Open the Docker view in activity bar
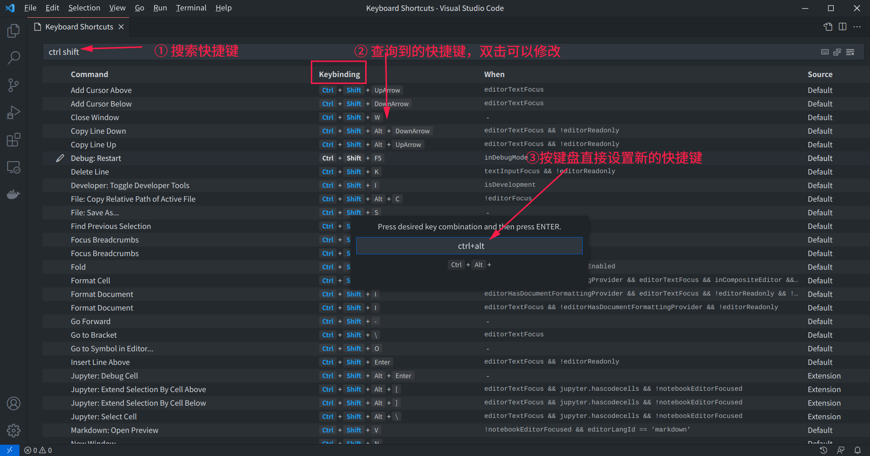Screen dimensions: 870x456 (14, 194)
